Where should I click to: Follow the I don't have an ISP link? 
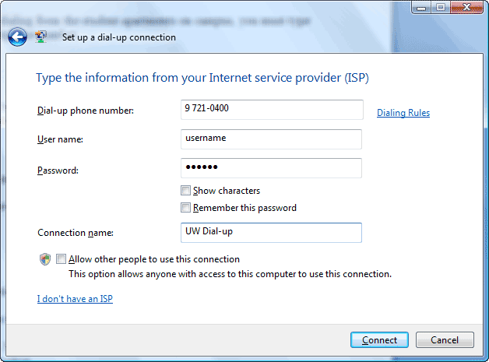coord(75,299)
